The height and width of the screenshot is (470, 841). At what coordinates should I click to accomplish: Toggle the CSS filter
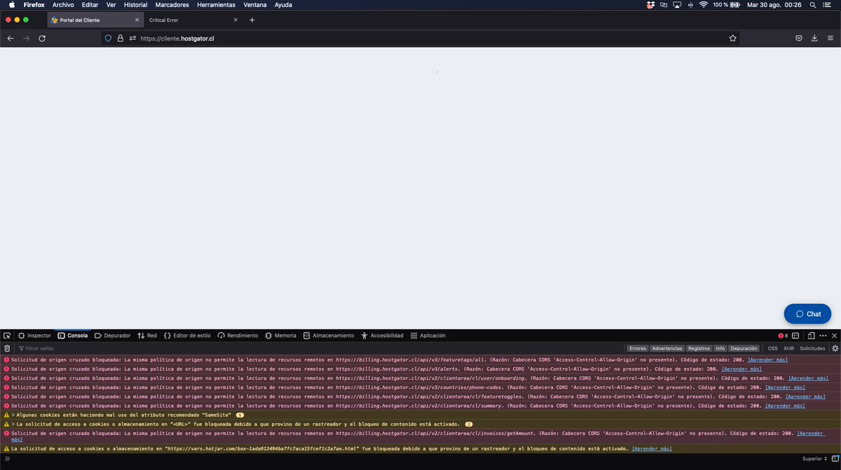coord(772,348)
